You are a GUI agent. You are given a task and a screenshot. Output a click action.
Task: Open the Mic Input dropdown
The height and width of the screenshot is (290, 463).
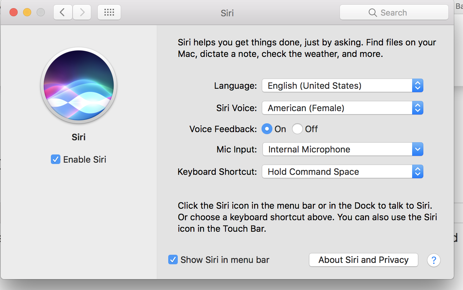coord(343,149)
